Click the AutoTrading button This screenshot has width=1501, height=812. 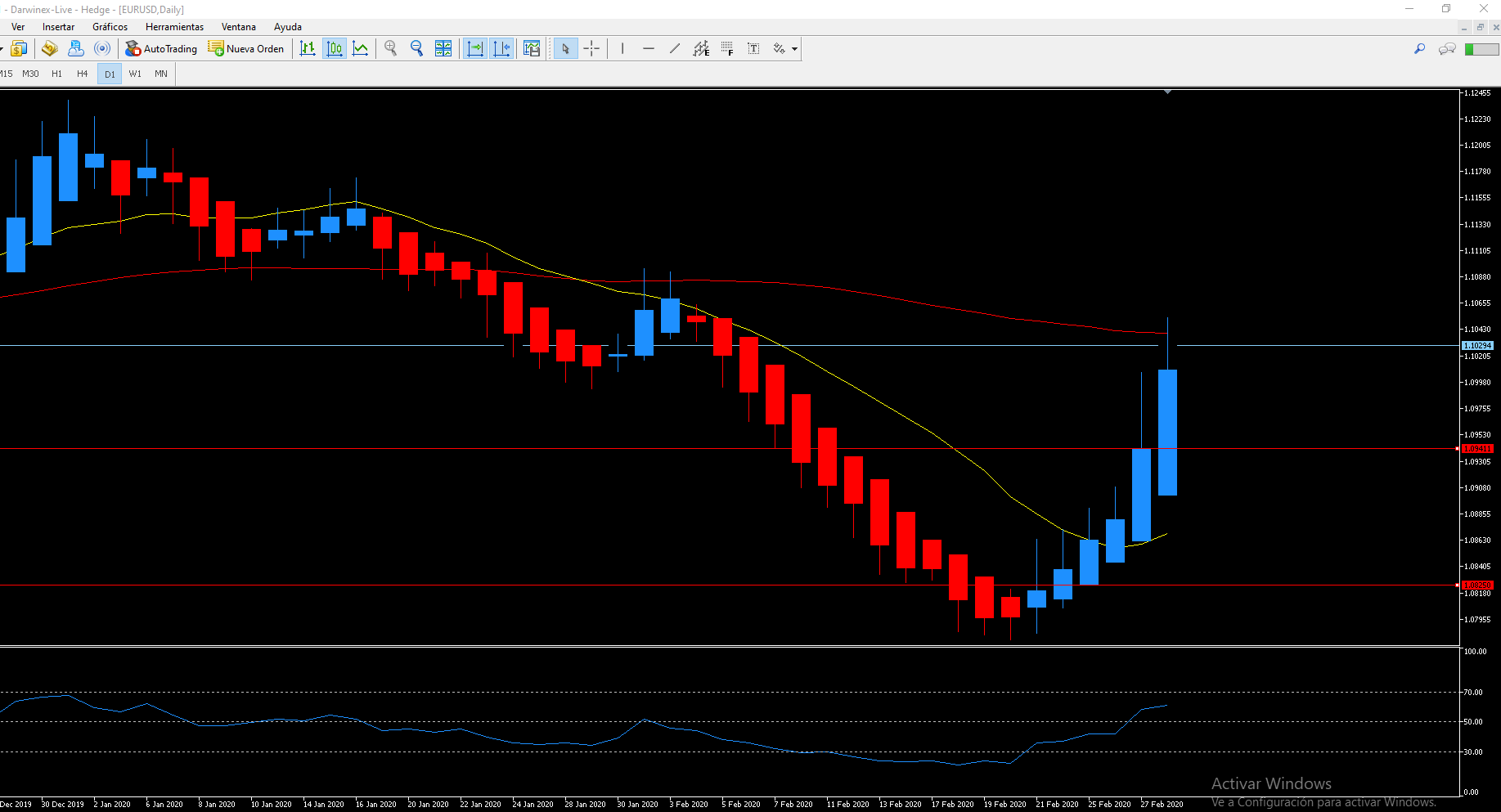click(x=161, y=49)
